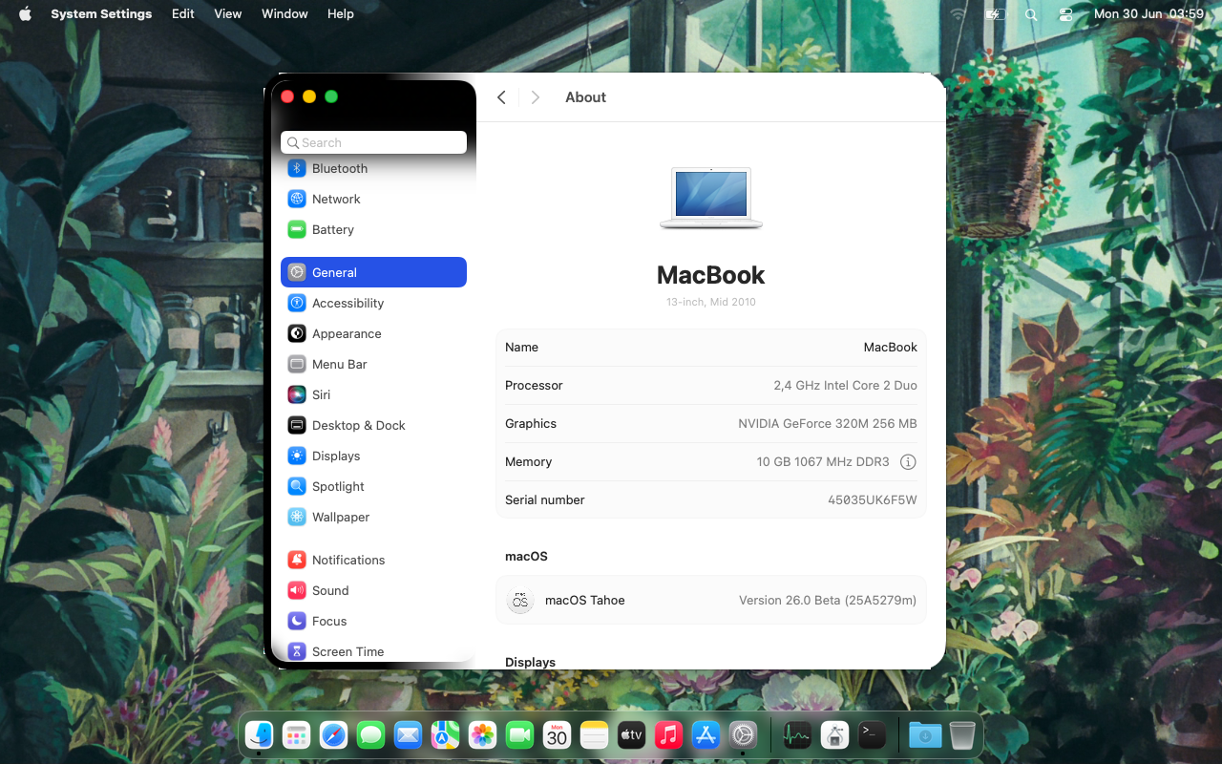Click Version 26.0 Beta text

[x=828, y=600]
